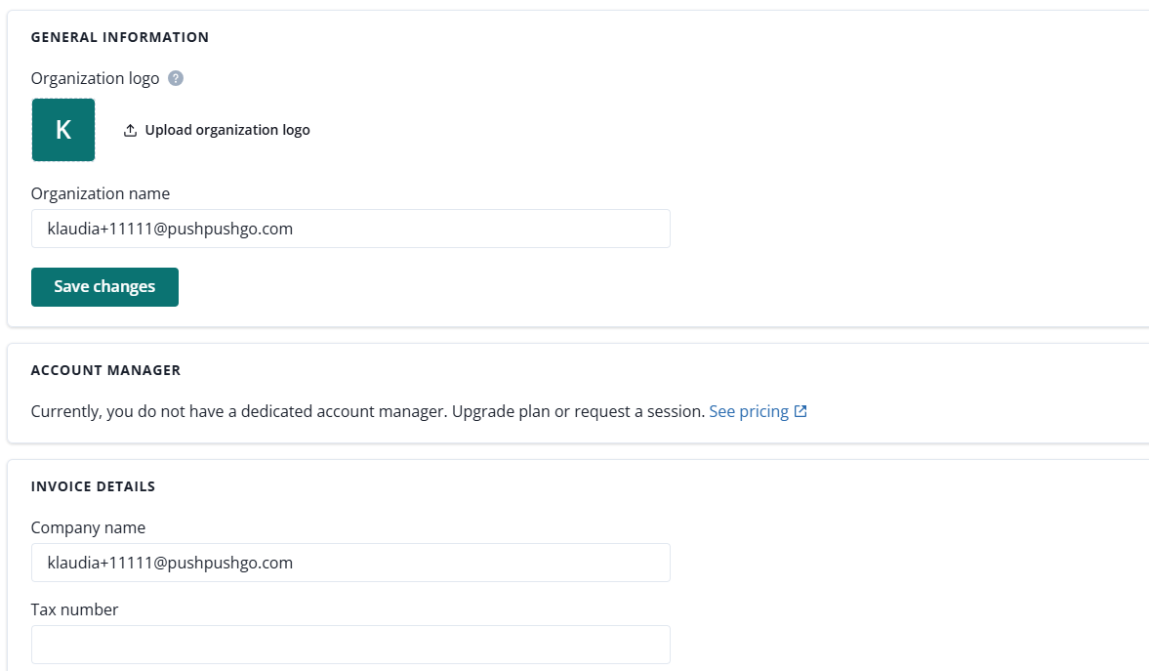Click the Account Manager section heading
This screenshot has width=1149, height=671.
point(105,370)
